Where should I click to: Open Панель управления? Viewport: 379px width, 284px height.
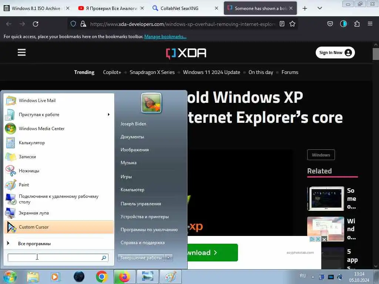141,204
